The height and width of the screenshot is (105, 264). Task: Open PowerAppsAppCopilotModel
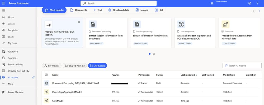pyautogui.click(x=67, y=92)
